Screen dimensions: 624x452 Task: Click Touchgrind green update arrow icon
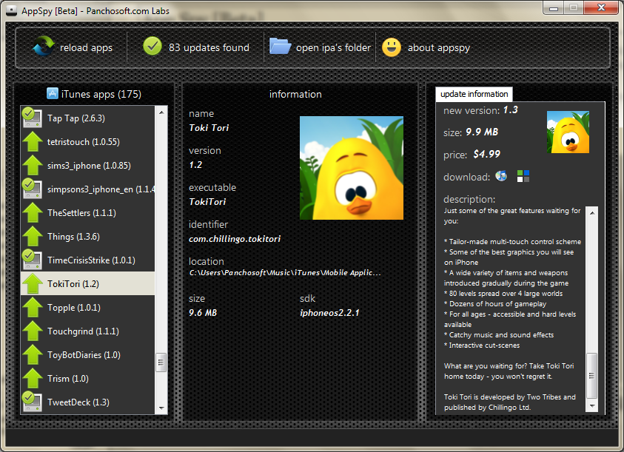click(33, 331)
